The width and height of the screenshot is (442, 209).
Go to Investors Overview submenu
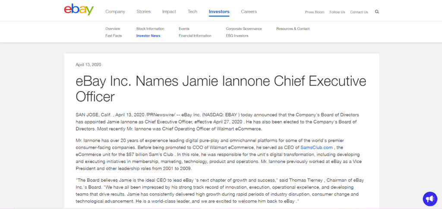[113, 28]
